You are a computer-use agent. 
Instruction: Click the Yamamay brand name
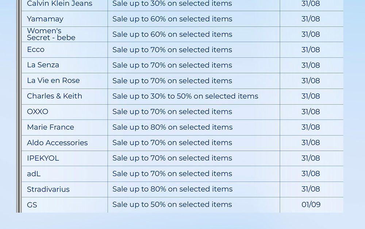click(x=45, y=19)
